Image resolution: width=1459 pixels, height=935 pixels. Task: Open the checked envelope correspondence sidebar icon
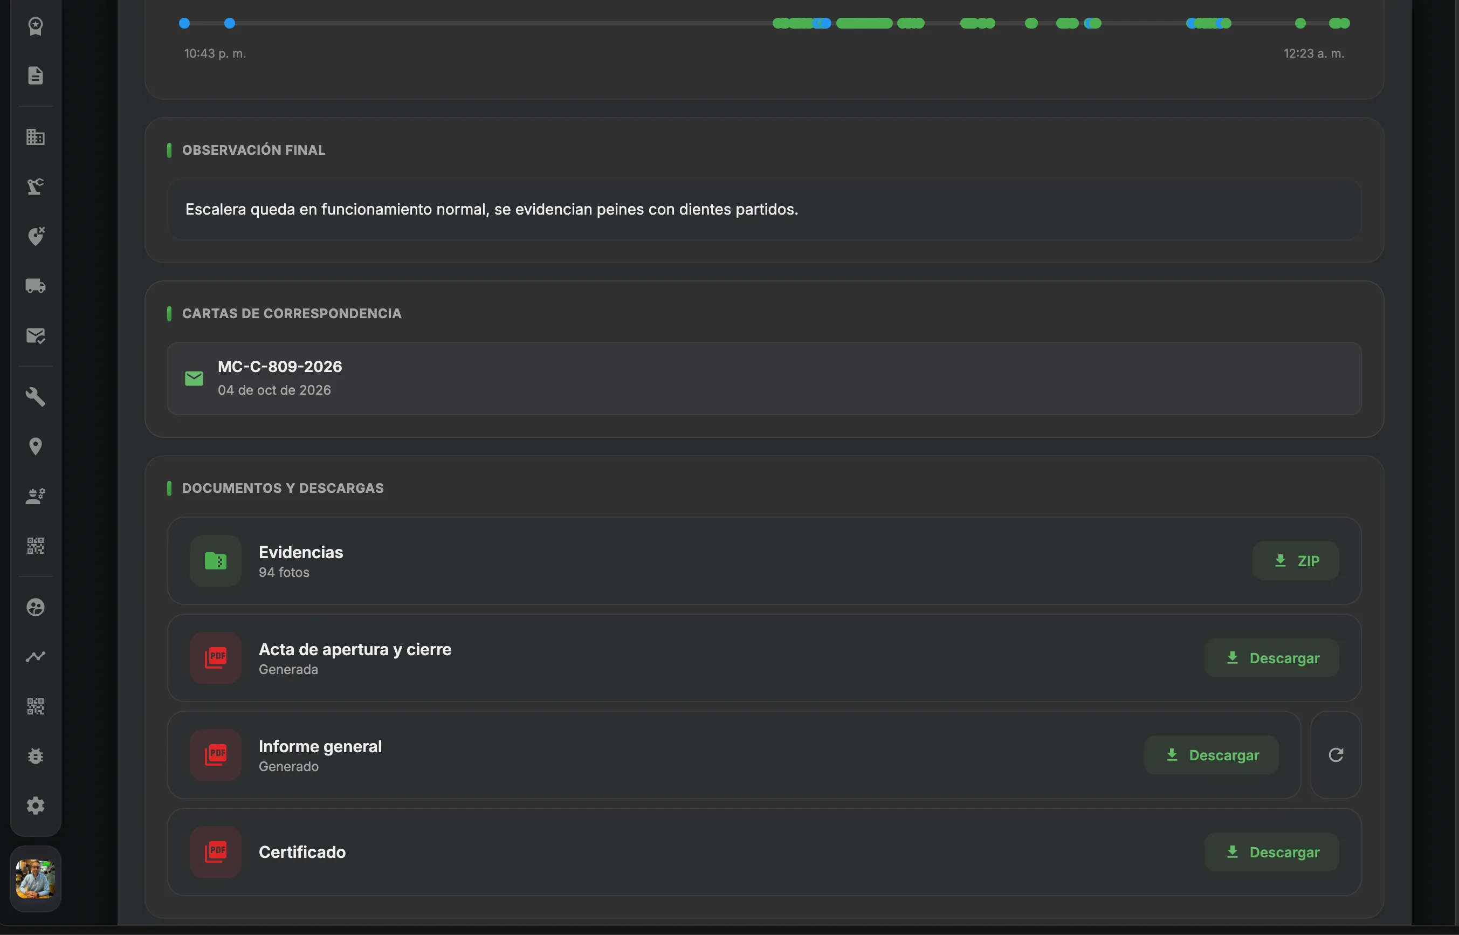coord(35,336)
